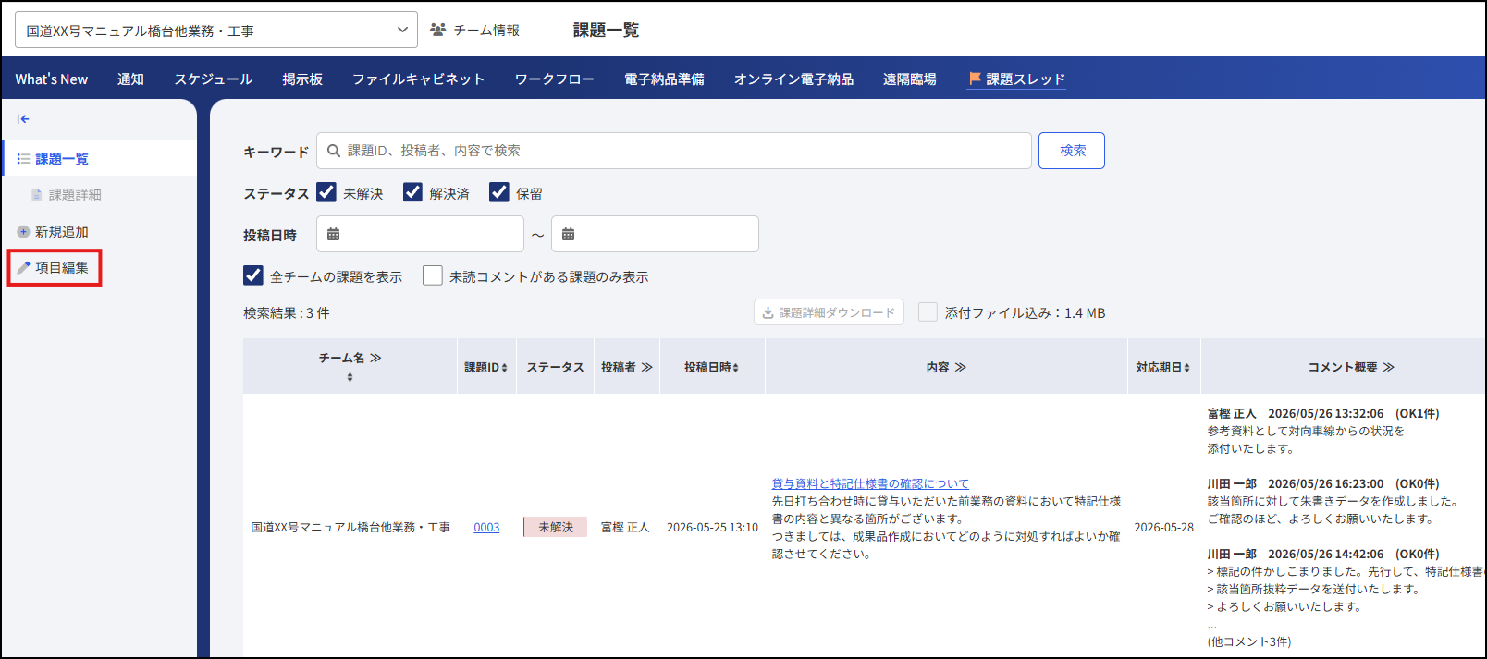Expand the 投稿者 column chevron

646,368
